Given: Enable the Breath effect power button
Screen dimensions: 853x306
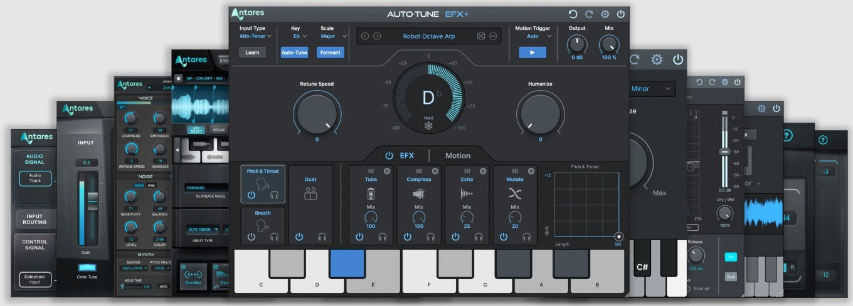Looking at the screenshot, I should [x=252, y=237].
